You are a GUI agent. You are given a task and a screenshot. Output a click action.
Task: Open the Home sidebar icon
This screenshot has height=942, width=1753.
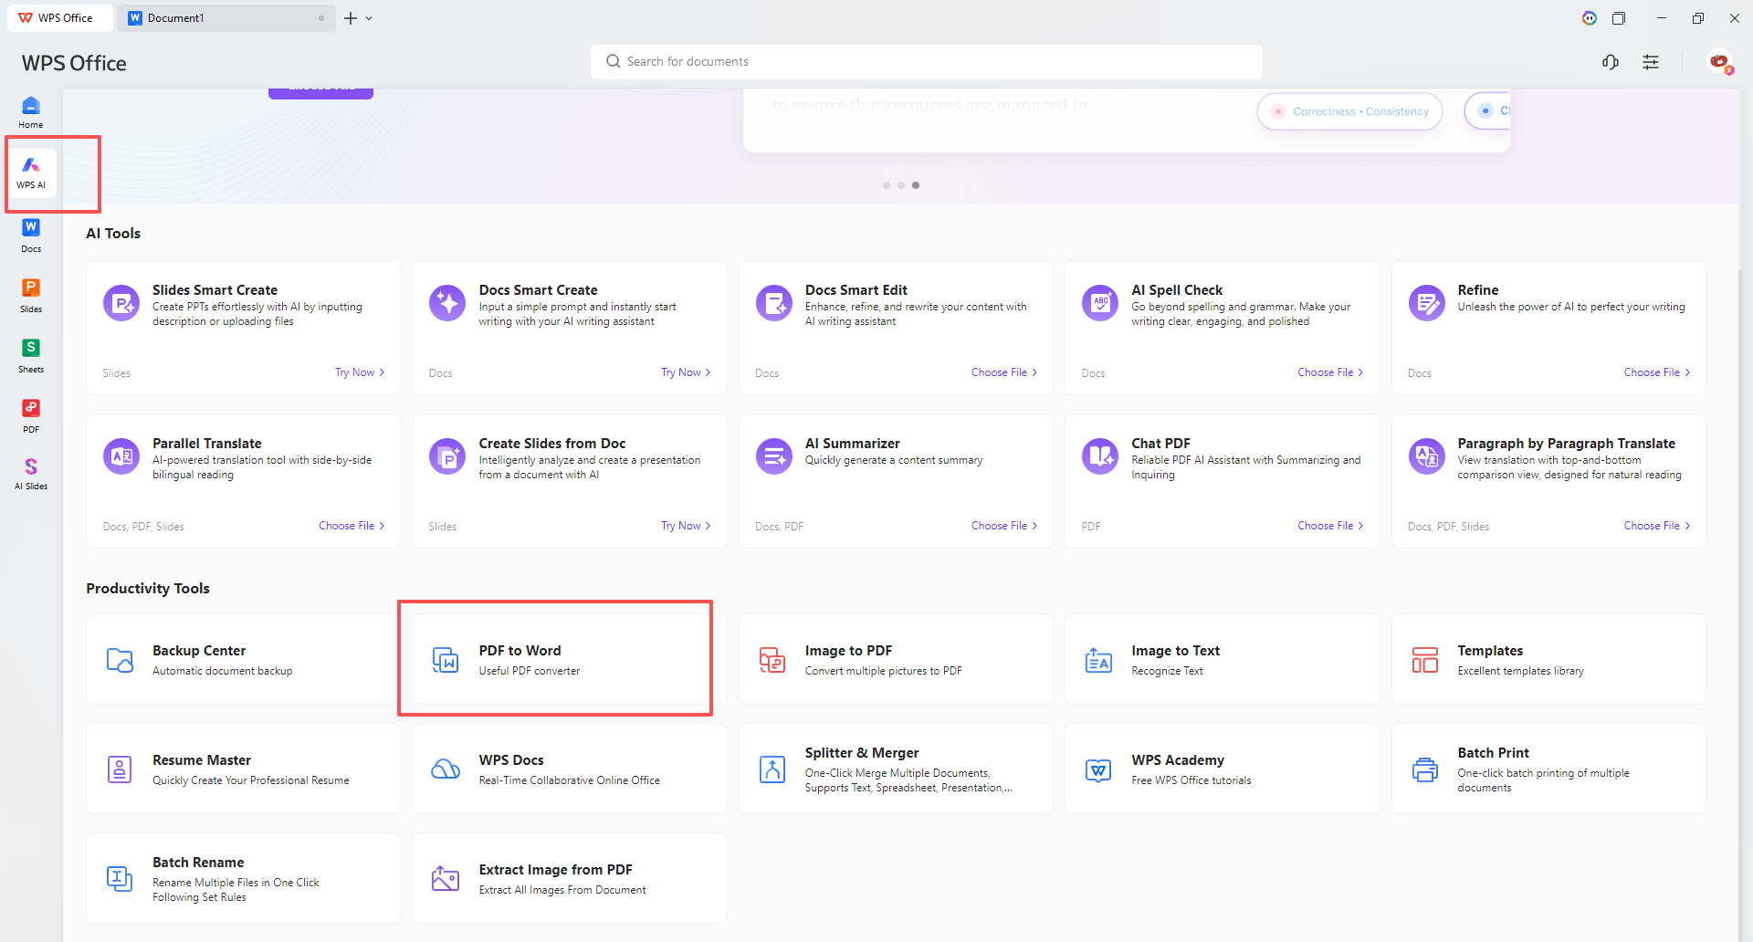click(x=31, y=112)
